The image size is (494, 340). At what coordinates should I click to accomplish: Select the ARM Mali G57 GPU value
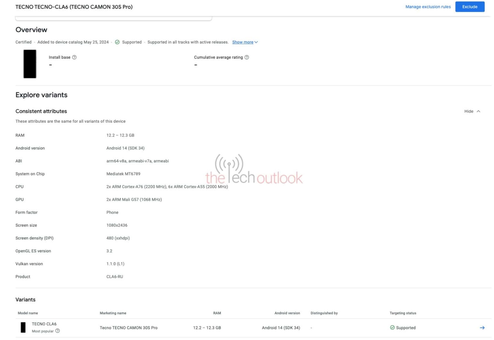click(134, 200)
